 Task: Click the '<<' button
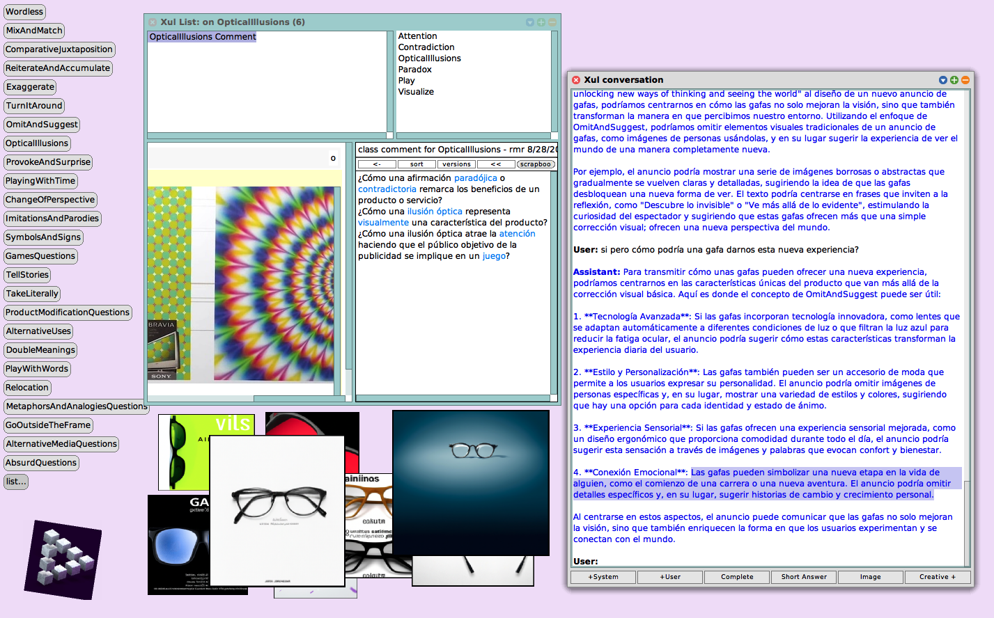(x=496, y=164)
